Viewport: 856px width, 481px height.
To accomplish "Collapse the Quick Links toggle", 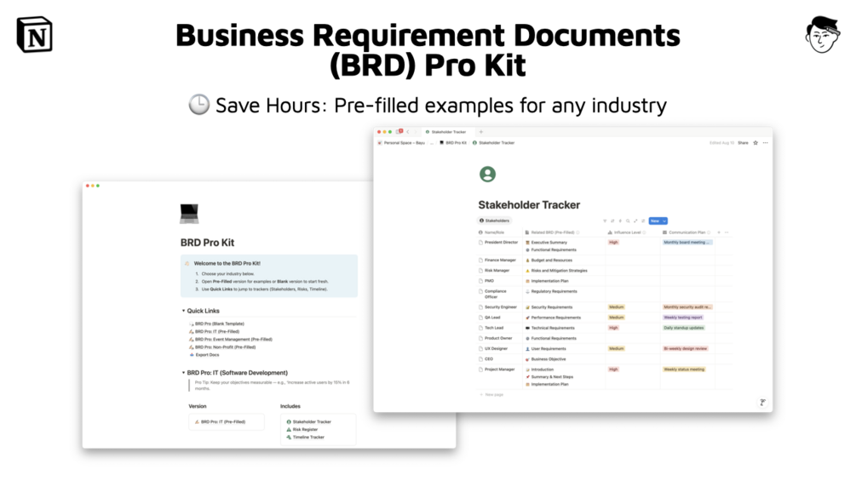I will 183,311.
